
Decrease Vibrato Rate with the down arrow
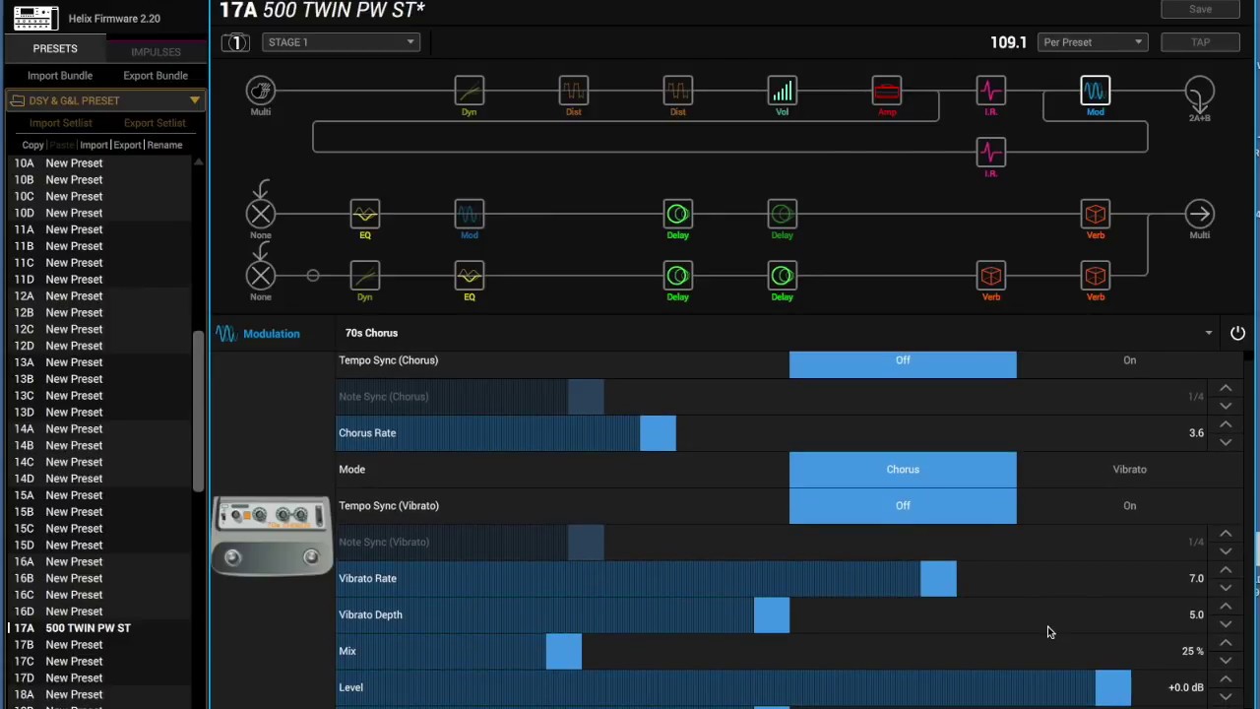pos(1226,588)
